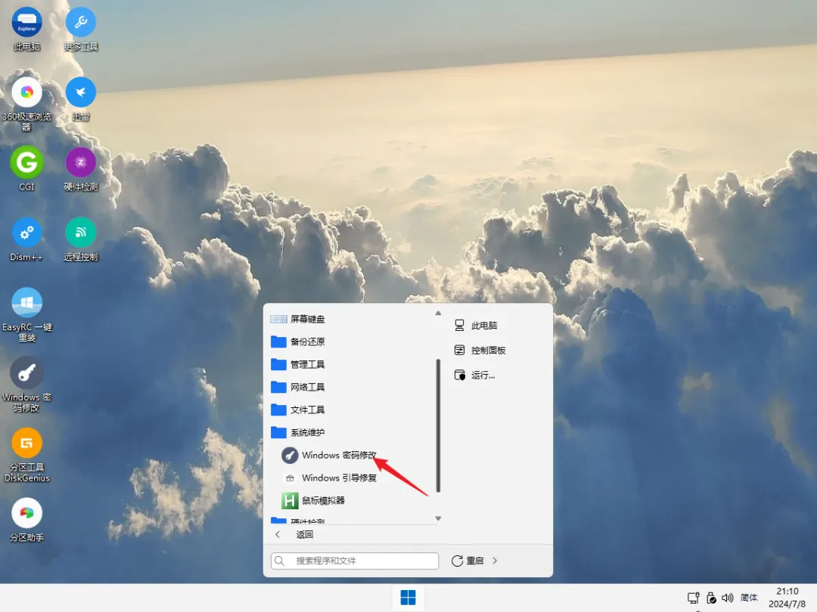The width and height of the screenshot is (817, 612).
Task: Expand the 备份还原 folder
Action: [x=352, y=342]
